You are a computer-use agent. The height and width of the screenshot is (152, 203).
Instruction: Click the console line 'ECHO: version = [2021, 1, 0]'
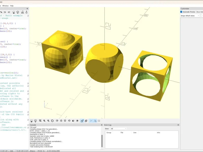(40, 131)
